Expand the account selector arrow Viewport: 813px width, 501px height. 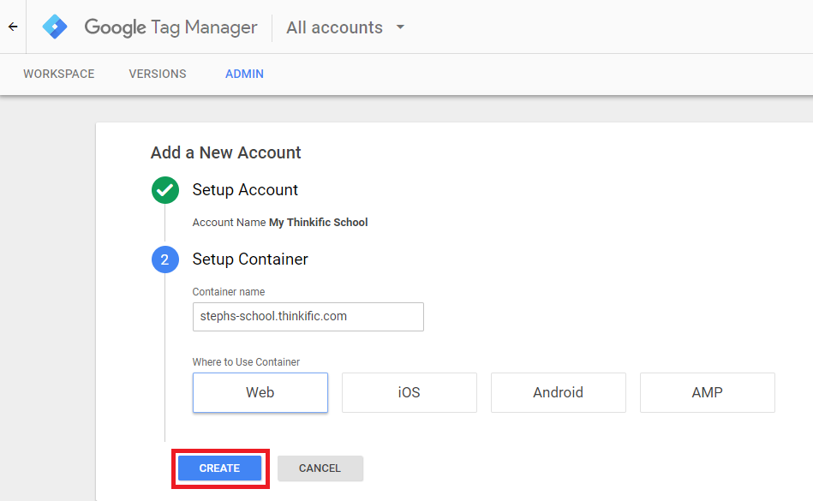click(399, 27)
